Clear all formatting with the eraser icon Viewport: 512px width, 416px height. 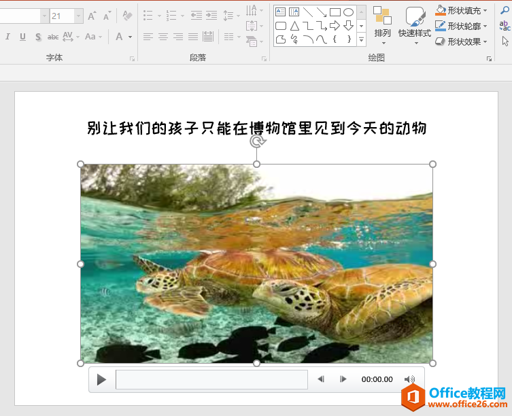click(127, 16)
